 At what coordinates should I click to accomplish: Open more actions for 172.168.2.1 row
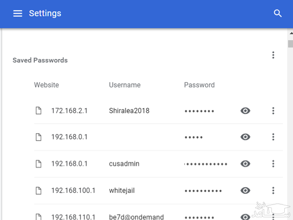tap(273, 111)
